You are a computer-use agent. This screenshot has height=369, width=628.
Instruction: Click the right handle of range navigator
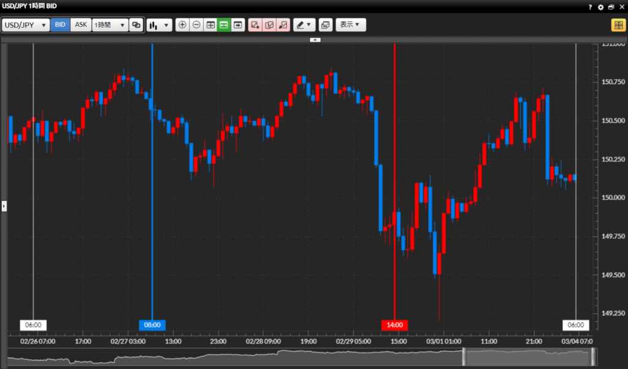pos(593,357)
